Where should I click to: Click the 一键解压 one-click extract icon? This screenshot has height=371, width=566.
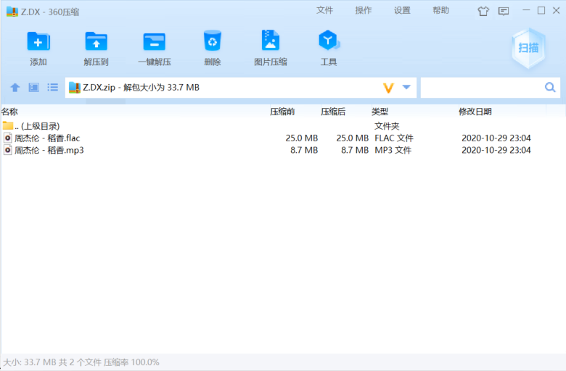pyautogui.click(x=154, y=41)
